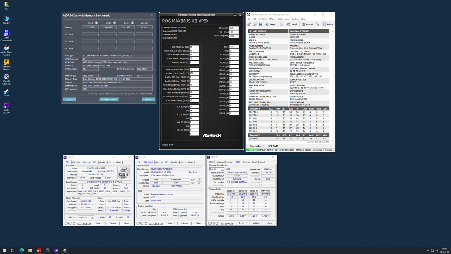Click Validate in CPU-Z CPU window

[x=113, y=223]
